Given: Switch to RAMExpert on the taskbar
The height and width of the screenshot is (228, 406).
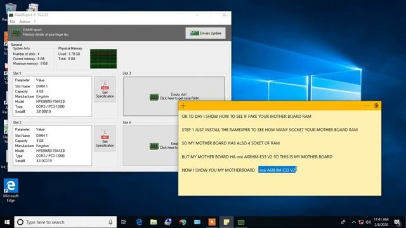Looking at the screenshot, I should 241,222.
